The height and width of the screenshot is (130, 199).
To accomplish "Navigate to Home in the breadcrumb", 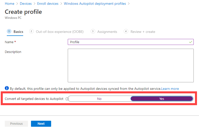I will [x=10, y=4].
